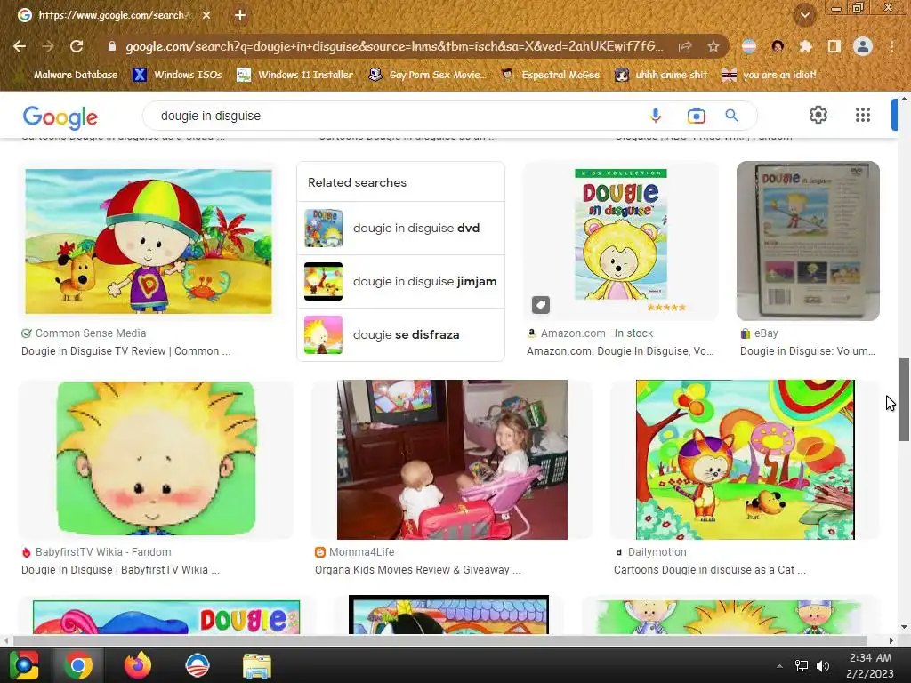Click the address bar URL
Image resolution: width=911 pixels, height=683 pixels.
click(394, 46)
